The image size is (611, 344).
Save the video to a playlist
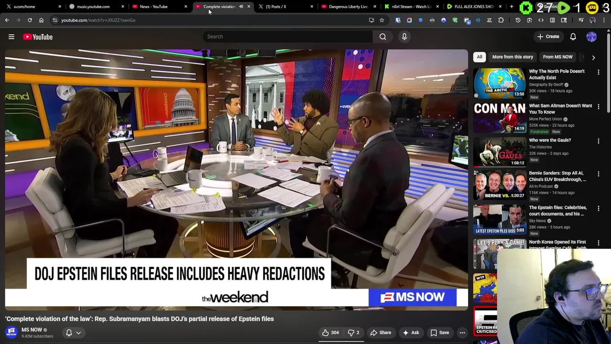(439, 333)
